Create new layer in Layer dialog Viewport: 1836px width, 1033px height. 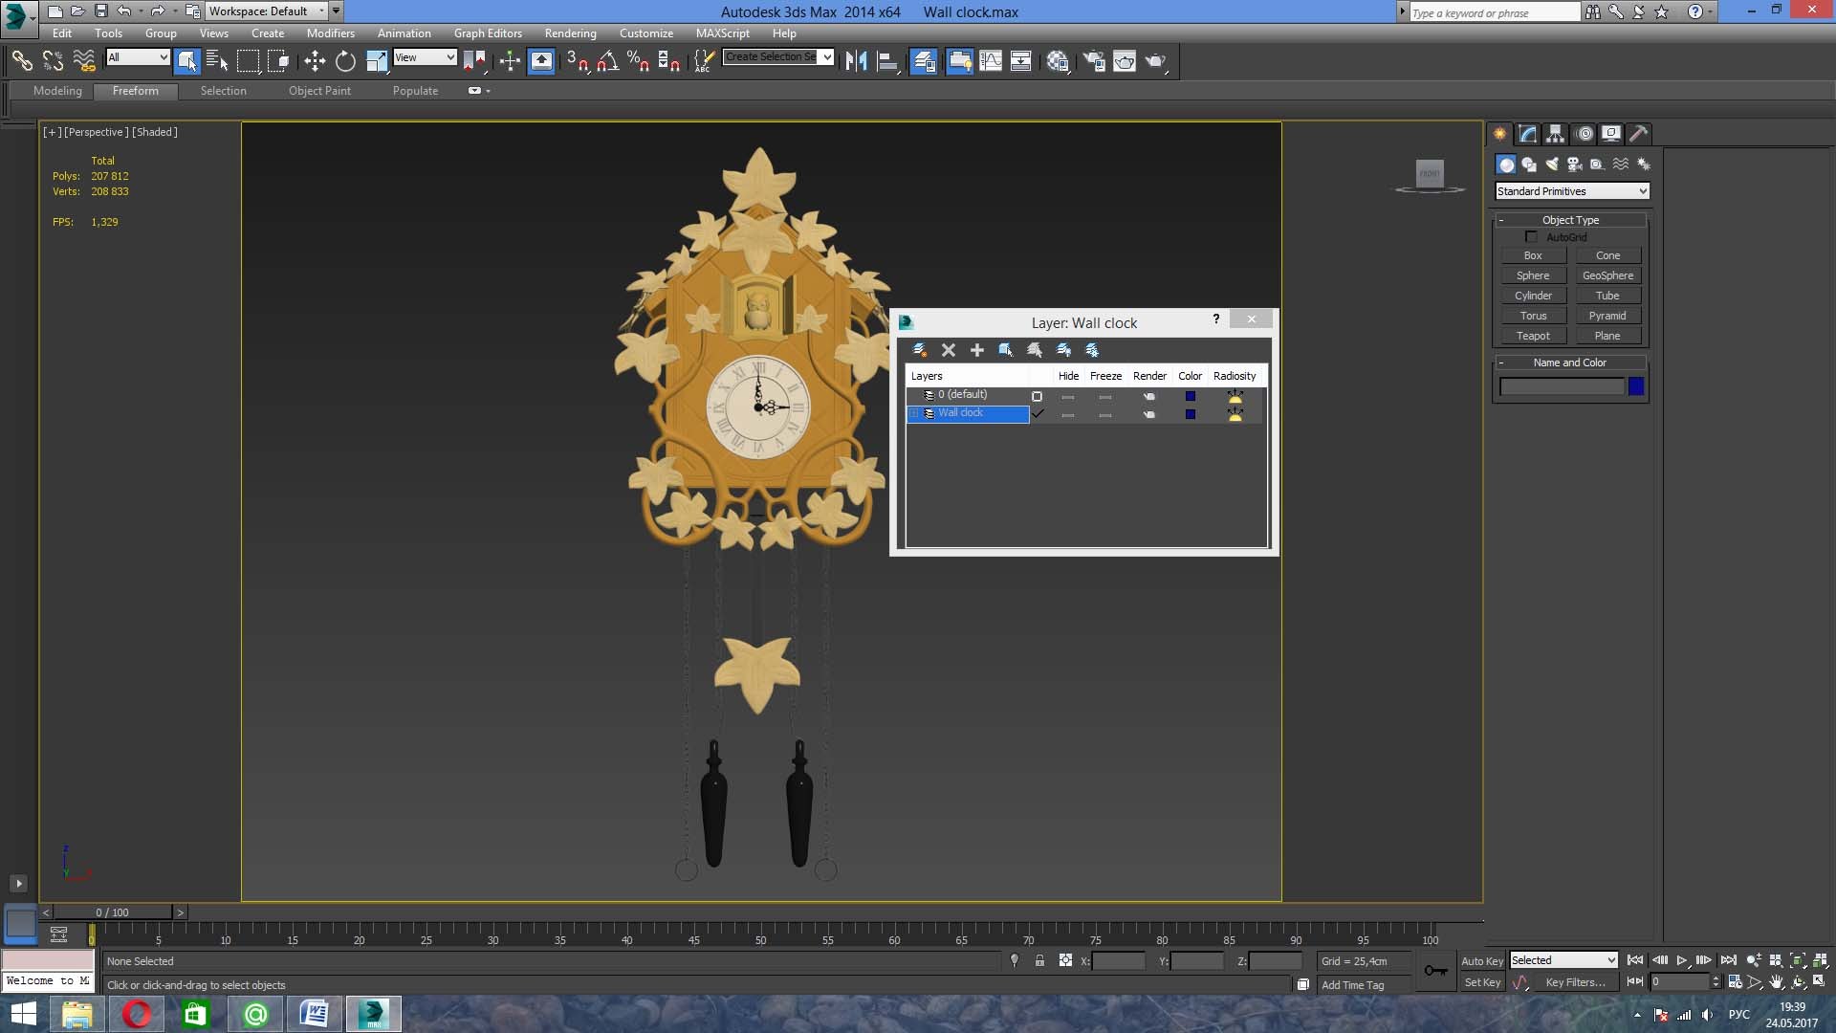pos(920,350)
